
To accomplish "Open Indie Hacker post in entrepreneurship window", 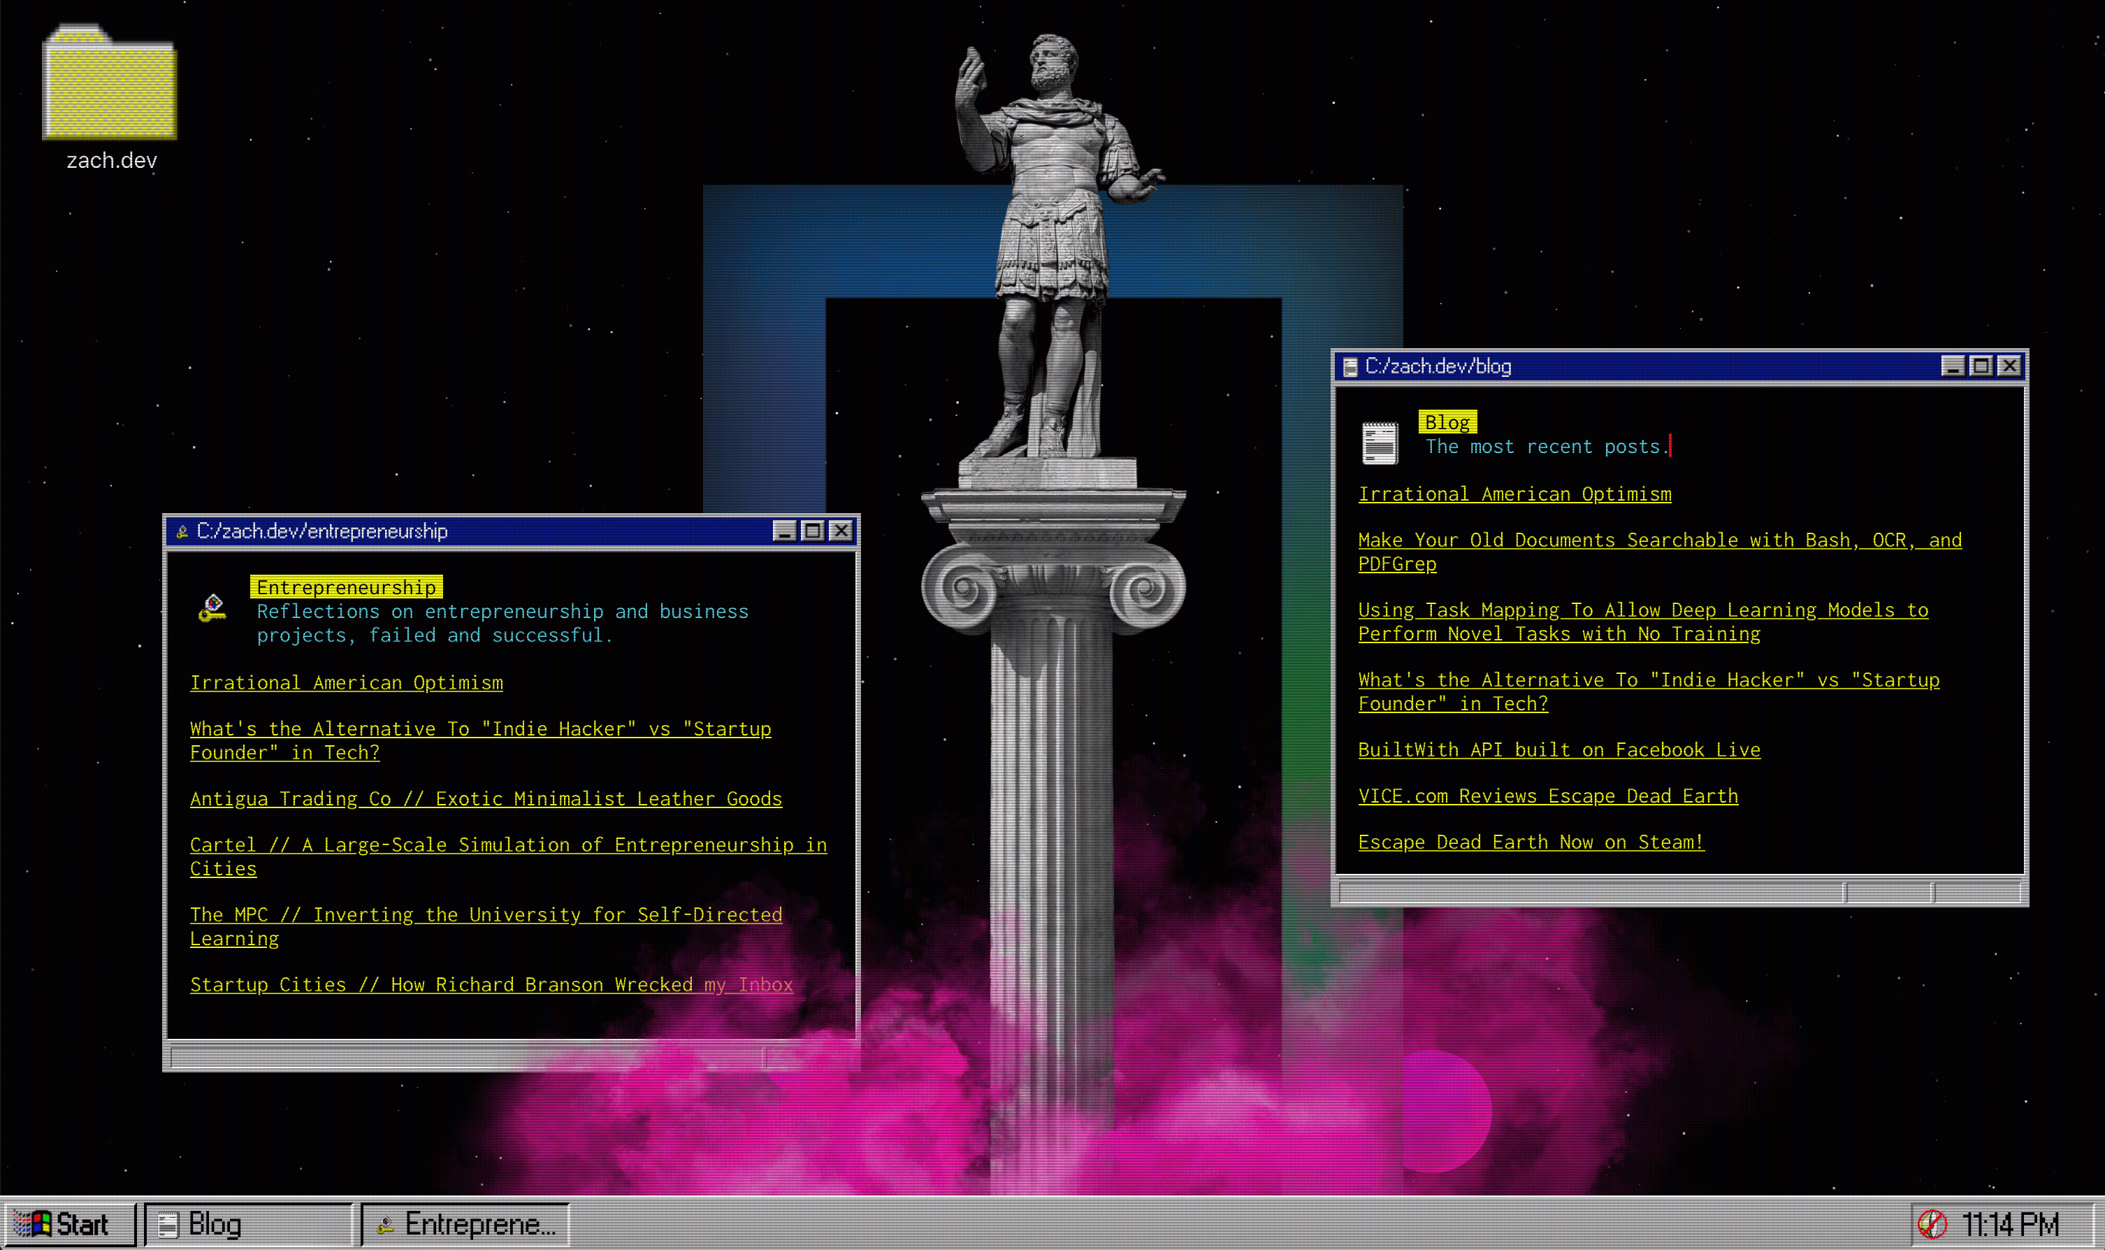I will pyautogui.click(x=480, y=740).
